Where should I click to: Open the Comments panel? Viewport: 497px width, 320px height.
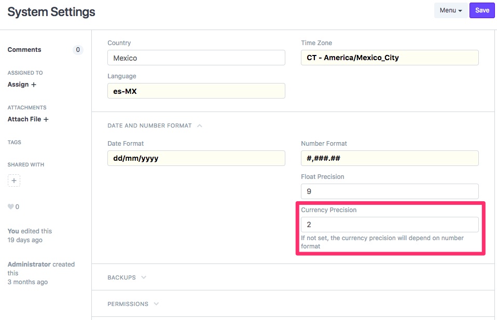click(24, 50)
